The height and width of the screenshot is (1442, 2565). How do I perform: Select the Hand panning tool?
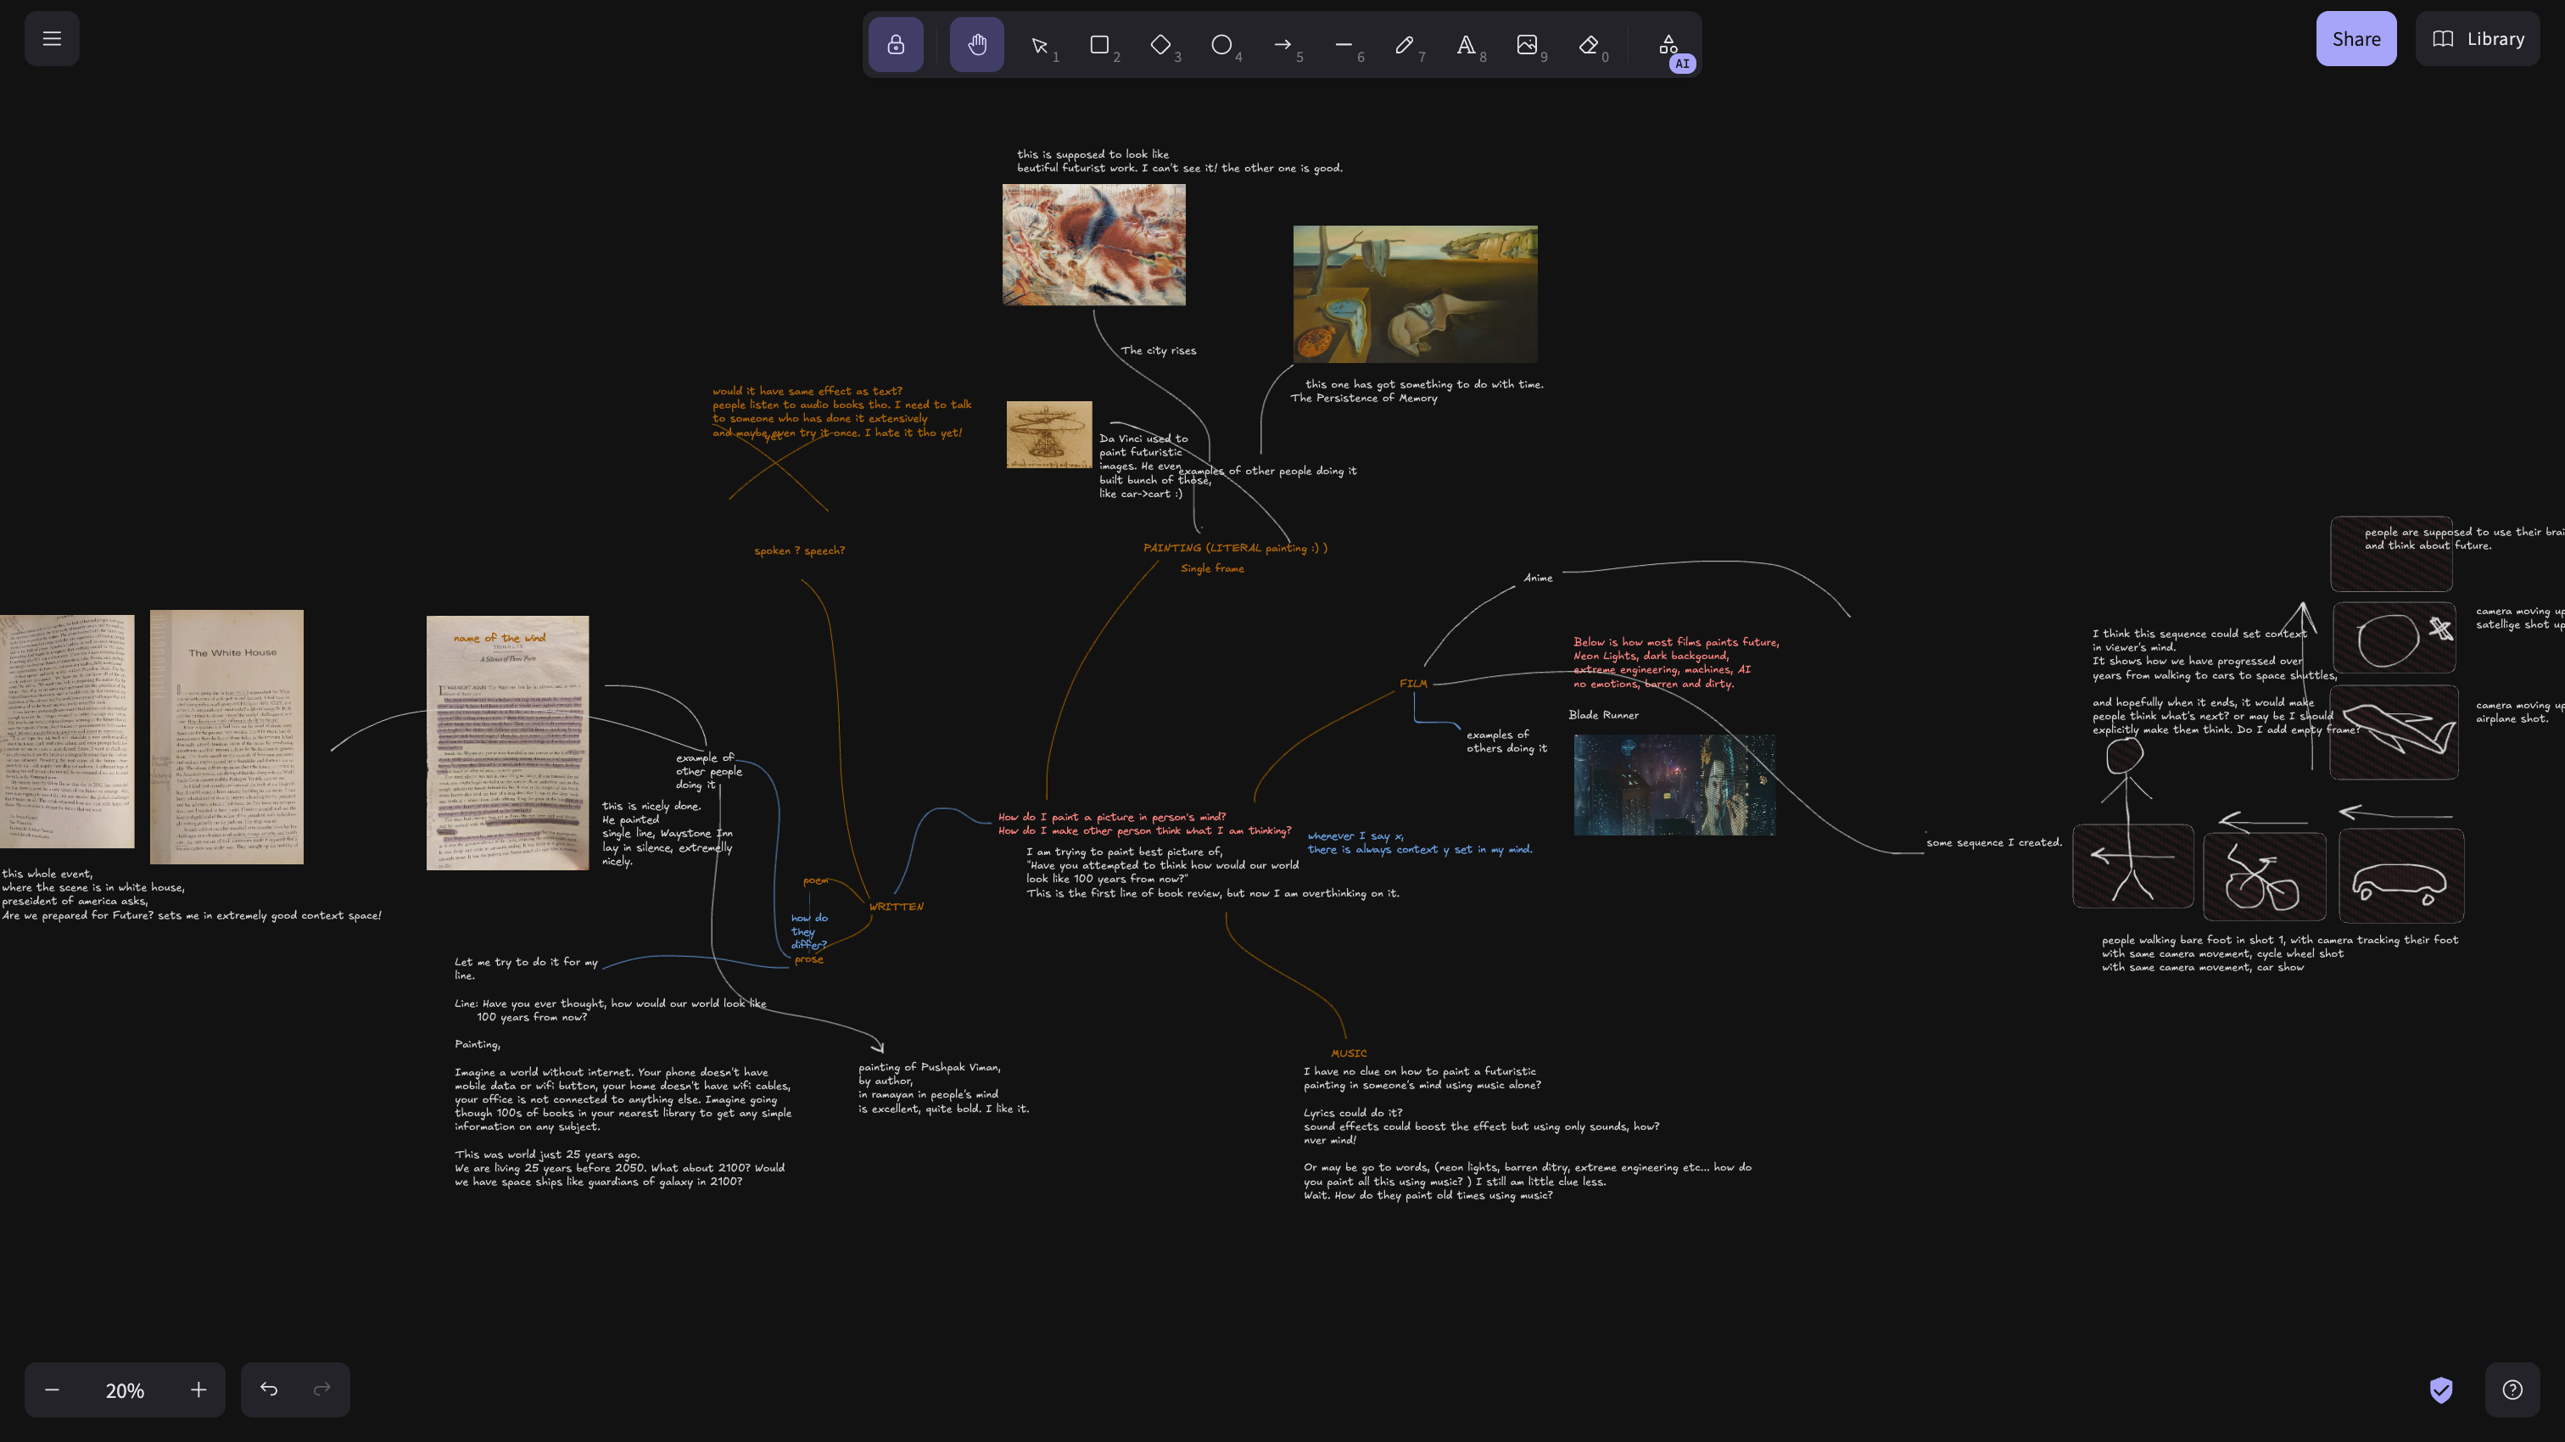(977, 45)
